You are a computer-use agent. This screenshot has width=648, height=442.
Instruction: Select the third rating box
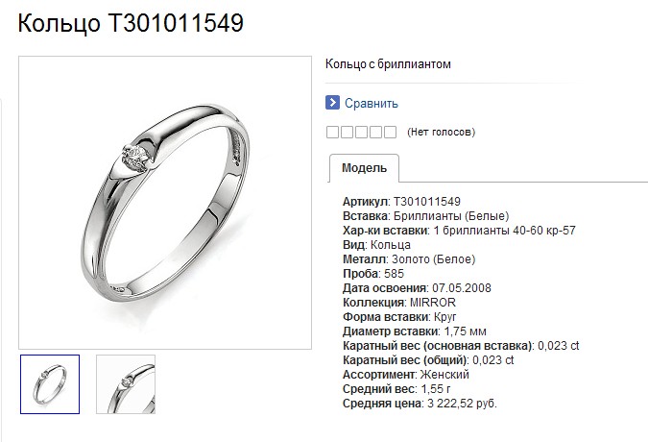(x=361, y=132)
